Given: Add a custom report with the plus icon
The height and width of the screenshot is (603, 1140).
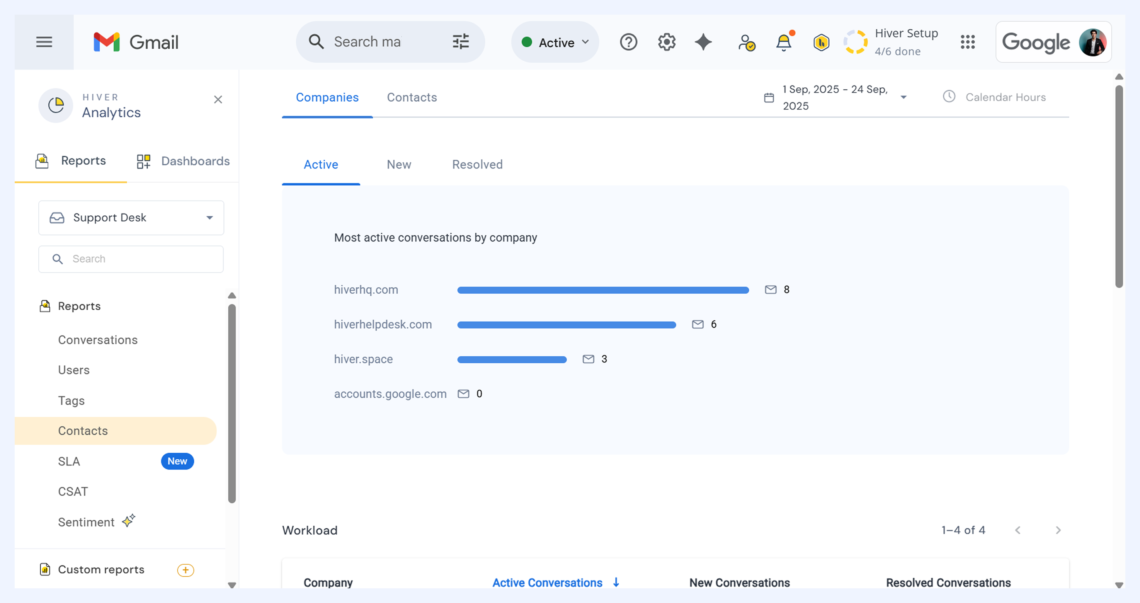Looking at the screenshot, I should [x=185, y=570].
